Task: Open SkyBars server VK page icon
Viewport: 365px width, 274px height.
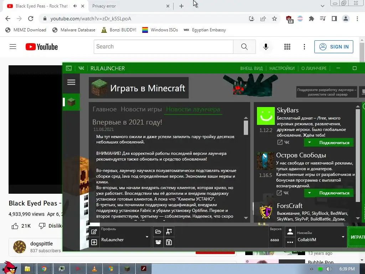Action: [287, 142]
